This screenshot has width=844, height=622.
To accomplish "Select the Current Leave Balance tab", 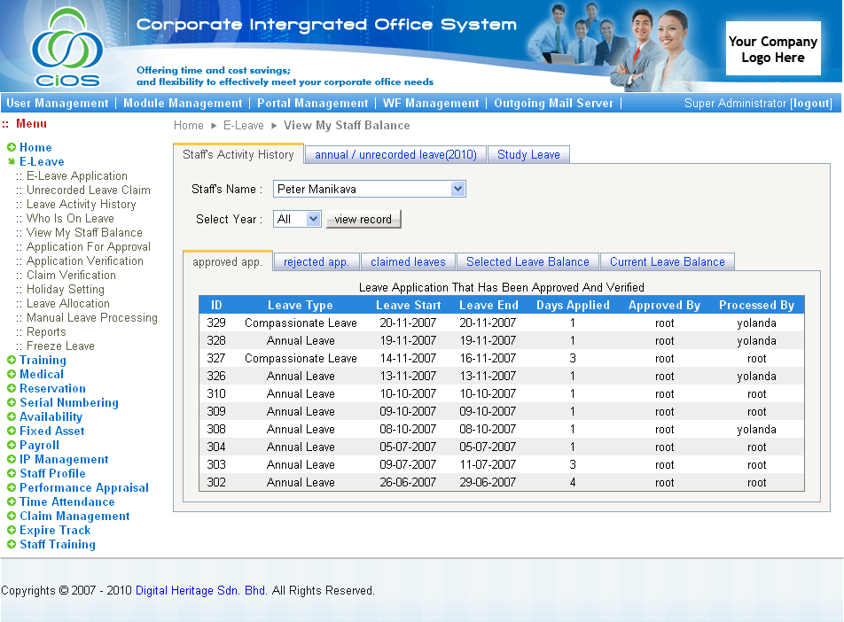I will tap(667, 262).
